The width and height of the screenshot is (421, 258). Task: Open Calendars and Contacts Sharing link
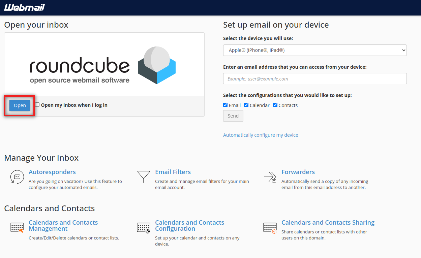(328, 223)
